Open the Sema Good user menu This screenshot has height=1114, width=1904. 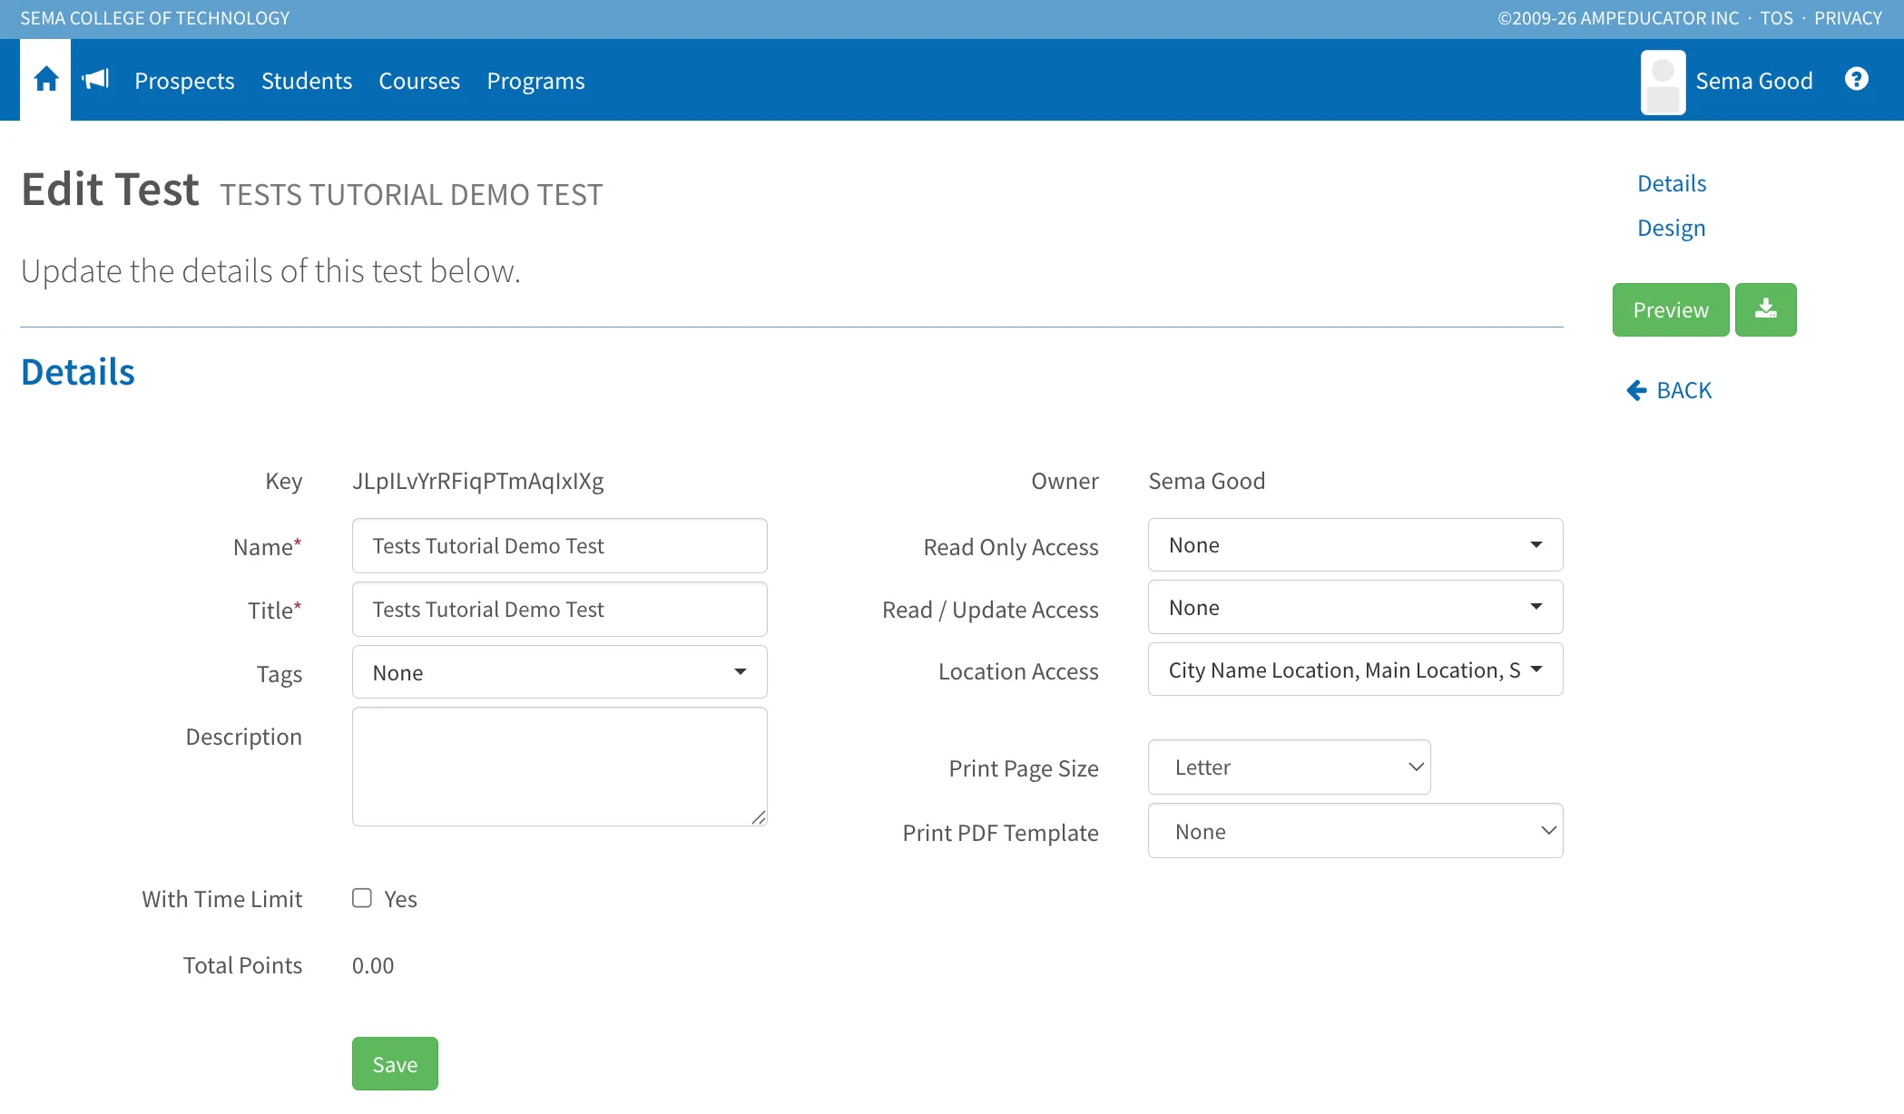click(x=1753, y=81)
